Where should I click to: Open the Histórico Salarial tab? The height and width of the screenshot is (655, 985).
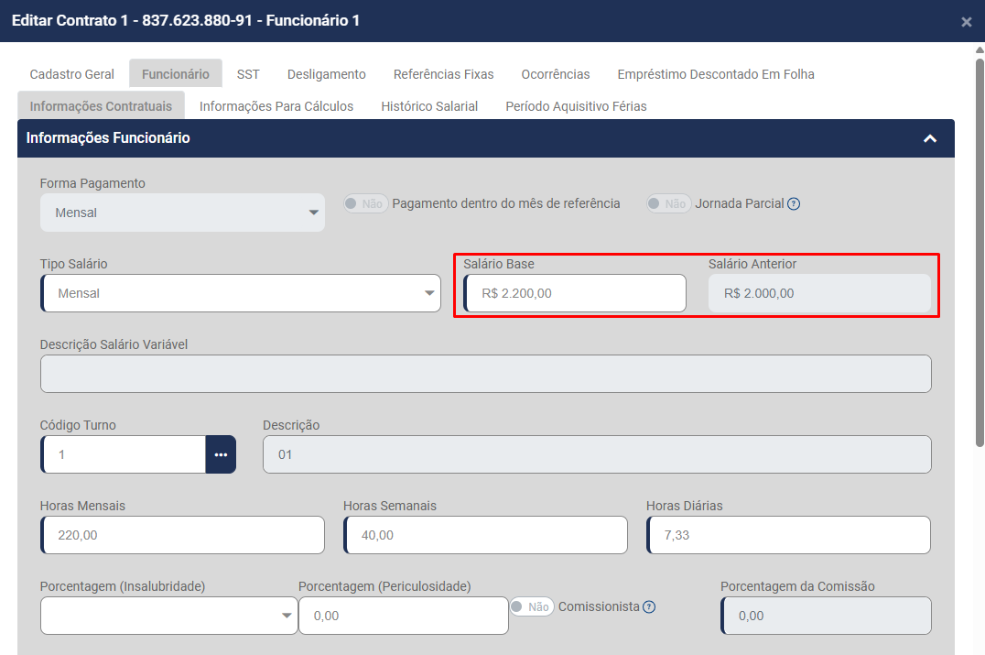pyautogui.click(x=429, y=106)
